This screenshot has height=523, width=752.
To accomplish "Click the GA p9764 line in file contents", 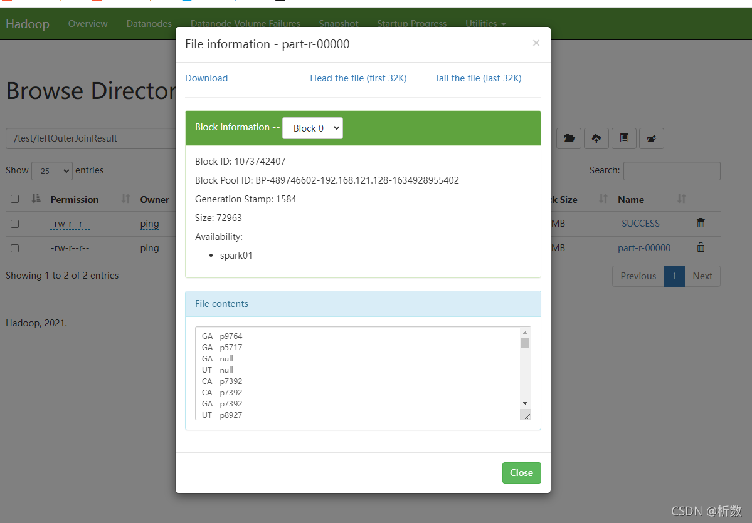I will [x=222, y=336].
